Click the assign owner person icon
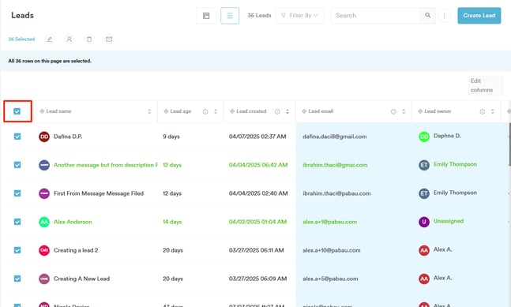This screenshot has width=511, height=307. point(69,39)
